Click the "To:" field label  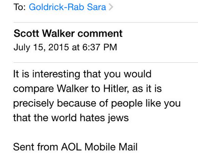pyautogui.click(x=20, y=7)
